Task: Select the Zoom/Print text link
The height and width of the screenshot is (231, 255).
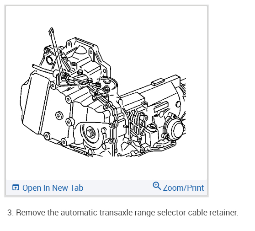Action: coord(183,188)
